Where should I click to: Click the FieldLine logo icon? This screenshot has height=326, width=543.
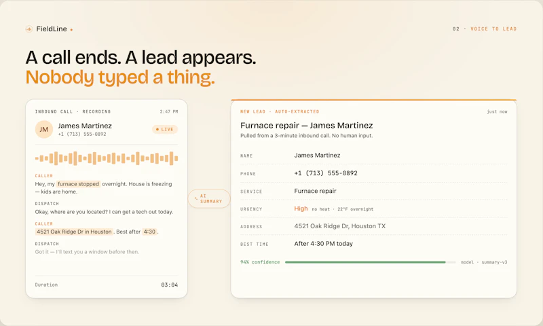coord(29,29)
